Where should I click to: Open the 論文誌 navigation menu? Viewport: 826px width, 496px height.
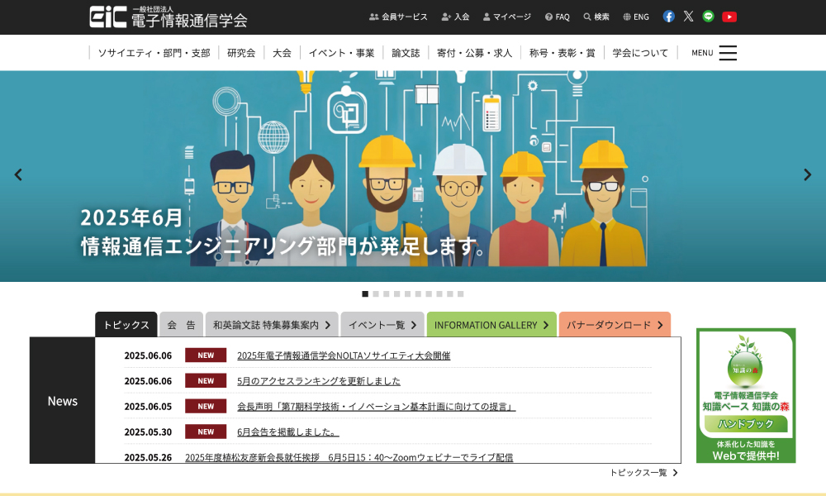tap(406, 53)
